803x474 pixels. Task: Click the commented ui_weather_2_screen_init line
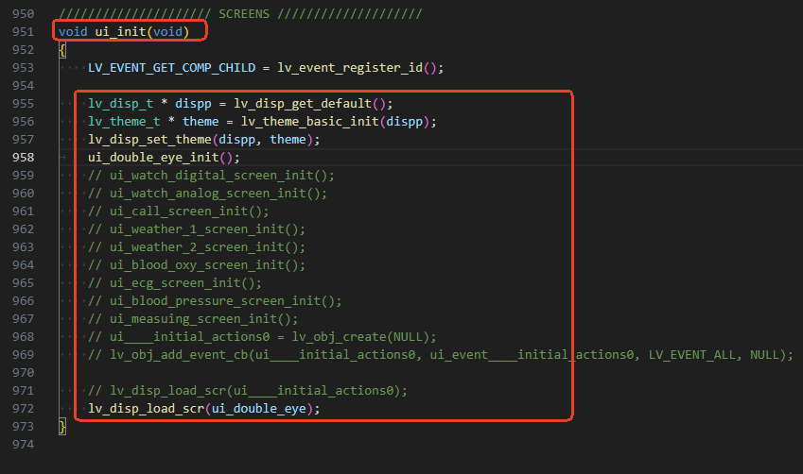pyautogui.click(x=197, y=247)
